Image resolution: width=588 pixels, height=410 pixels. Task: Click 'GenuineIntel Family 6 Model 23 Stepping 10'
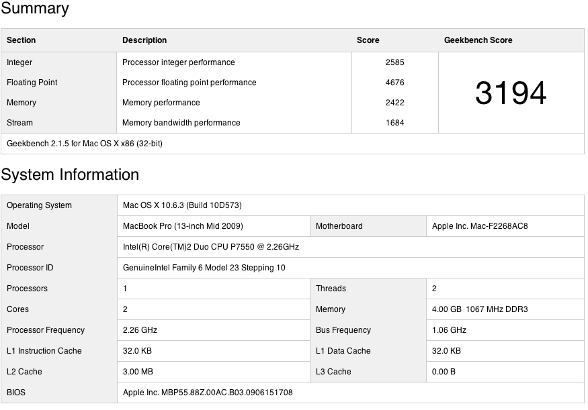click(204, 268)
